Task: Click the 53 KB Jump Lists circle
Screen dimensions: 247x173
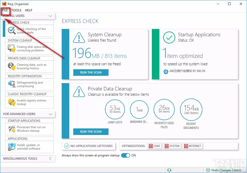Action: [x=115, y=109]
